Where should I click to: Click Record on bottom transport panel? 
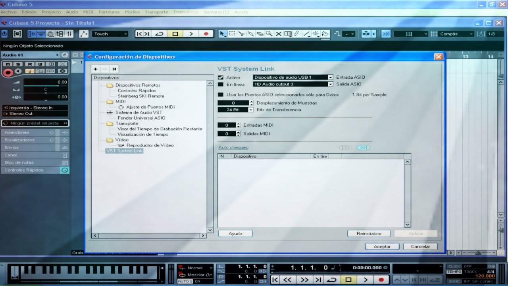click(x=381, y=280)
